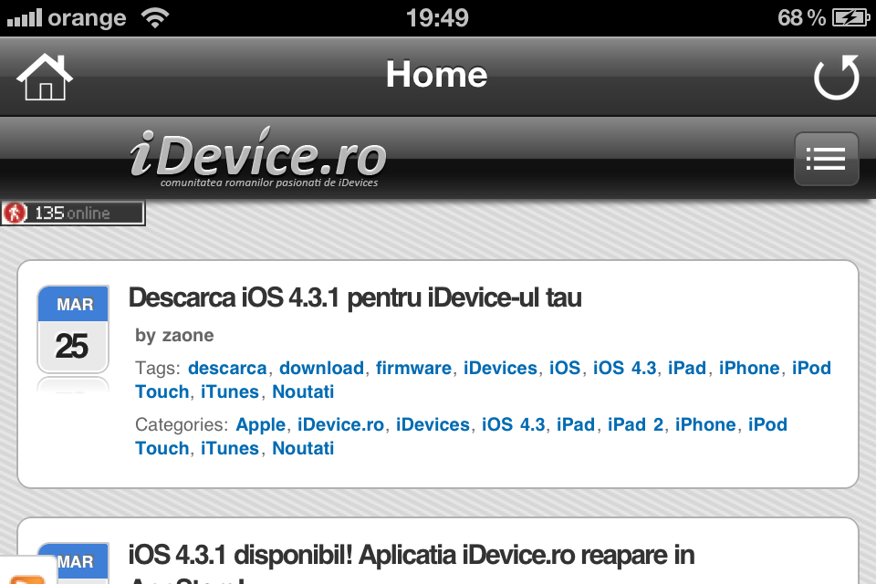Tap the refresh arrow icon

pyautogui.click(x=837, y=78)
